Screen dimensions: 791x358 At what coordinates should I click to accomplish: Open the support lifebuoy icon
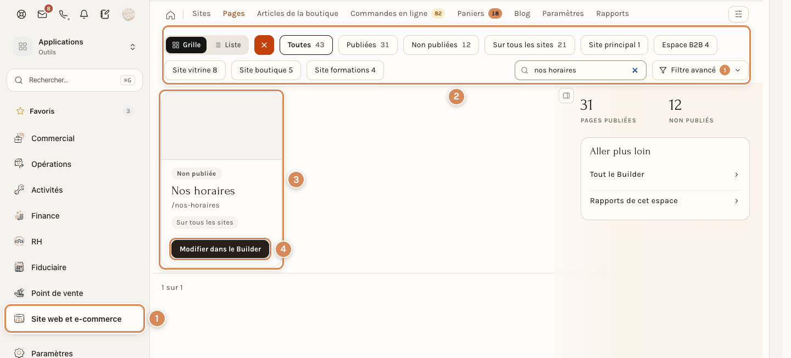[21, 15]
